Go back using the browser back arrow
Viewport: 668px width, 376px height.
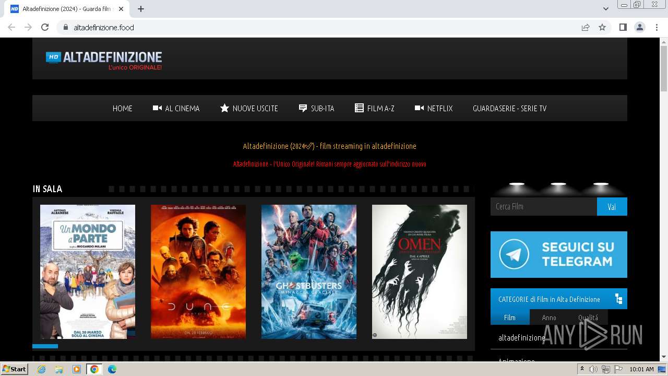click(11, 27)
